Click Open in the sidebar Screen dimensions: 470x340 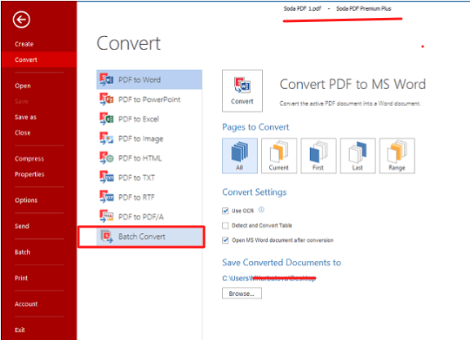[23, 86]
